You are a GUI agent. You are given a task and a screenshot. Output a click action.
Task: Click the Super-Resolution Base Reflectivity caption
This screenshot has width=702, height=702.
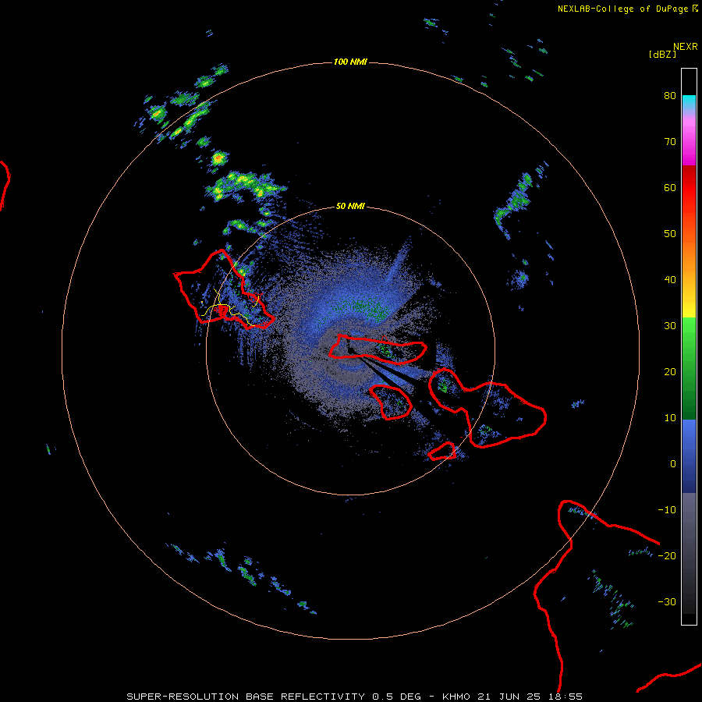pos(354,697)
